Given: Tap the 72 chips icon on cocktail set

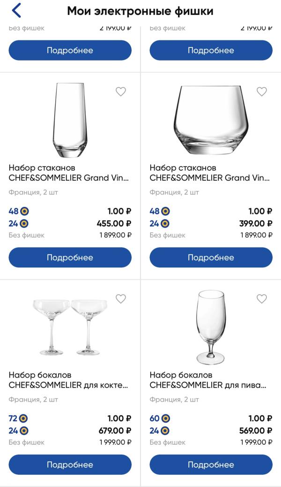Looking at the screenshot, I should point(24,419).
